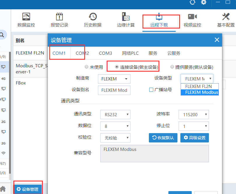Open the 基本配置 basic configuration view
Viewport: 236px width, 194px height.
click(226, 20)
